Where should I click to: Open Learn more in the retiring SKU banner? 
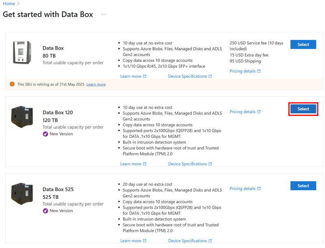pyautogui.click(x=96, y=85)
